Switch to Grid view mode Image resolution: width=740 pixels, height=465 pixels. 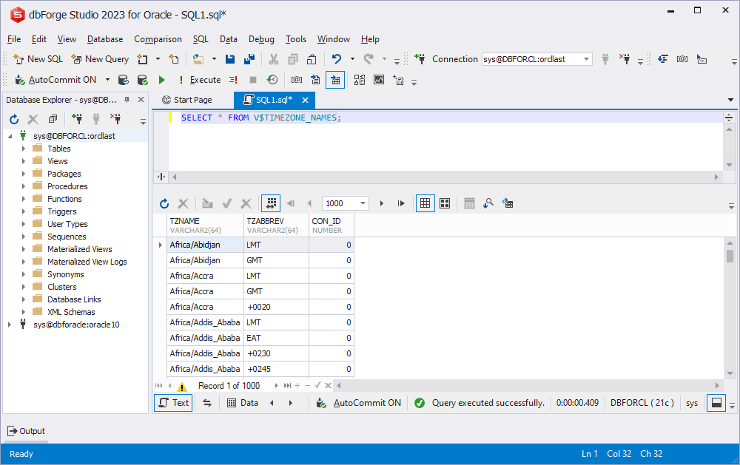(x=425, y=203)
